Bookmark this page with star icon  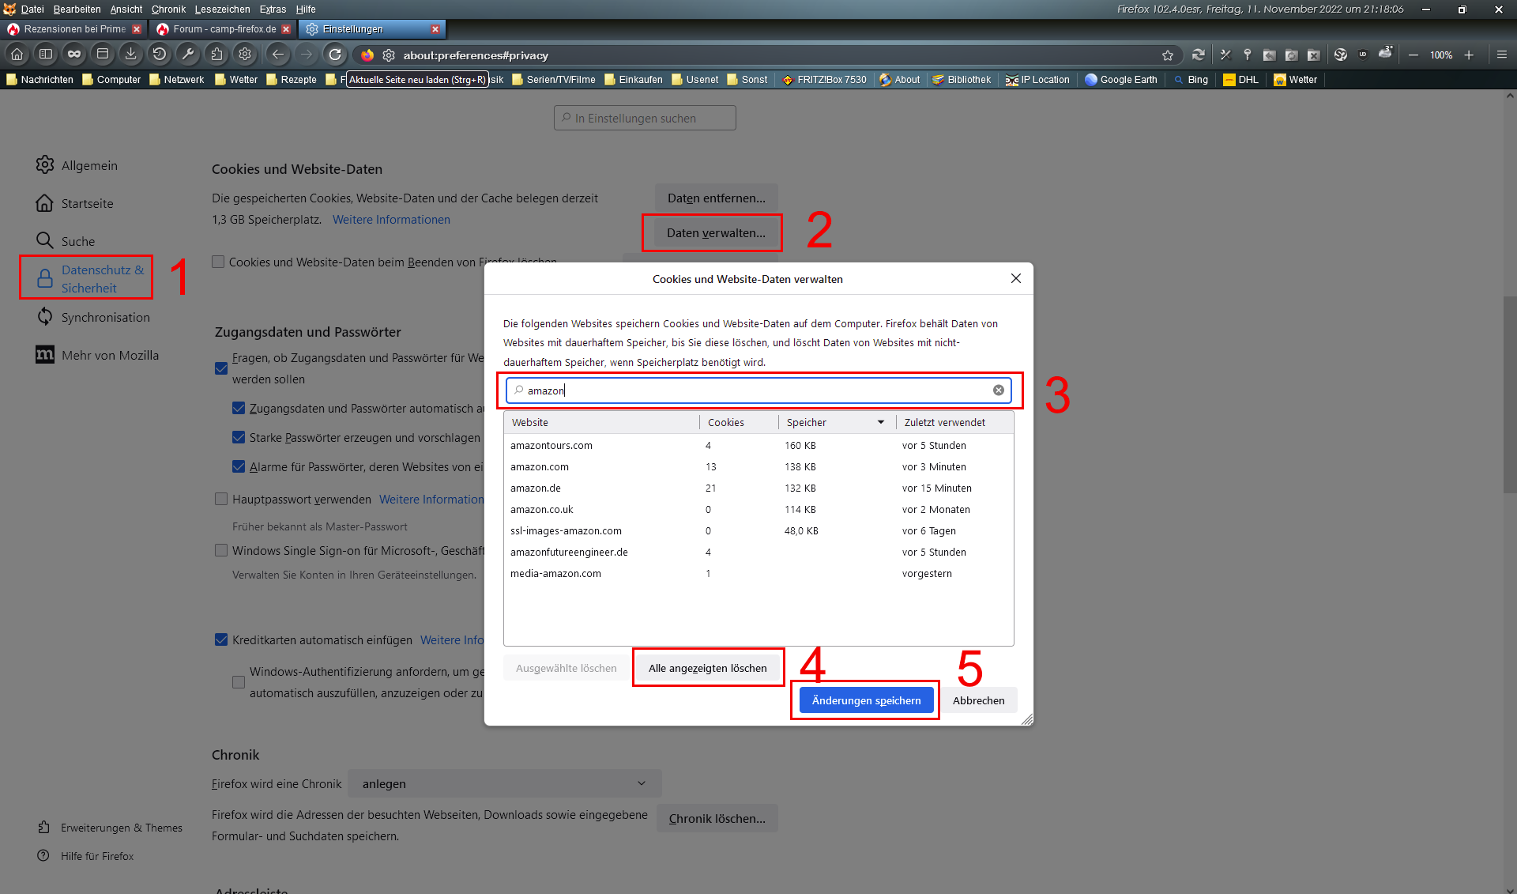[x=1167, y=55]
